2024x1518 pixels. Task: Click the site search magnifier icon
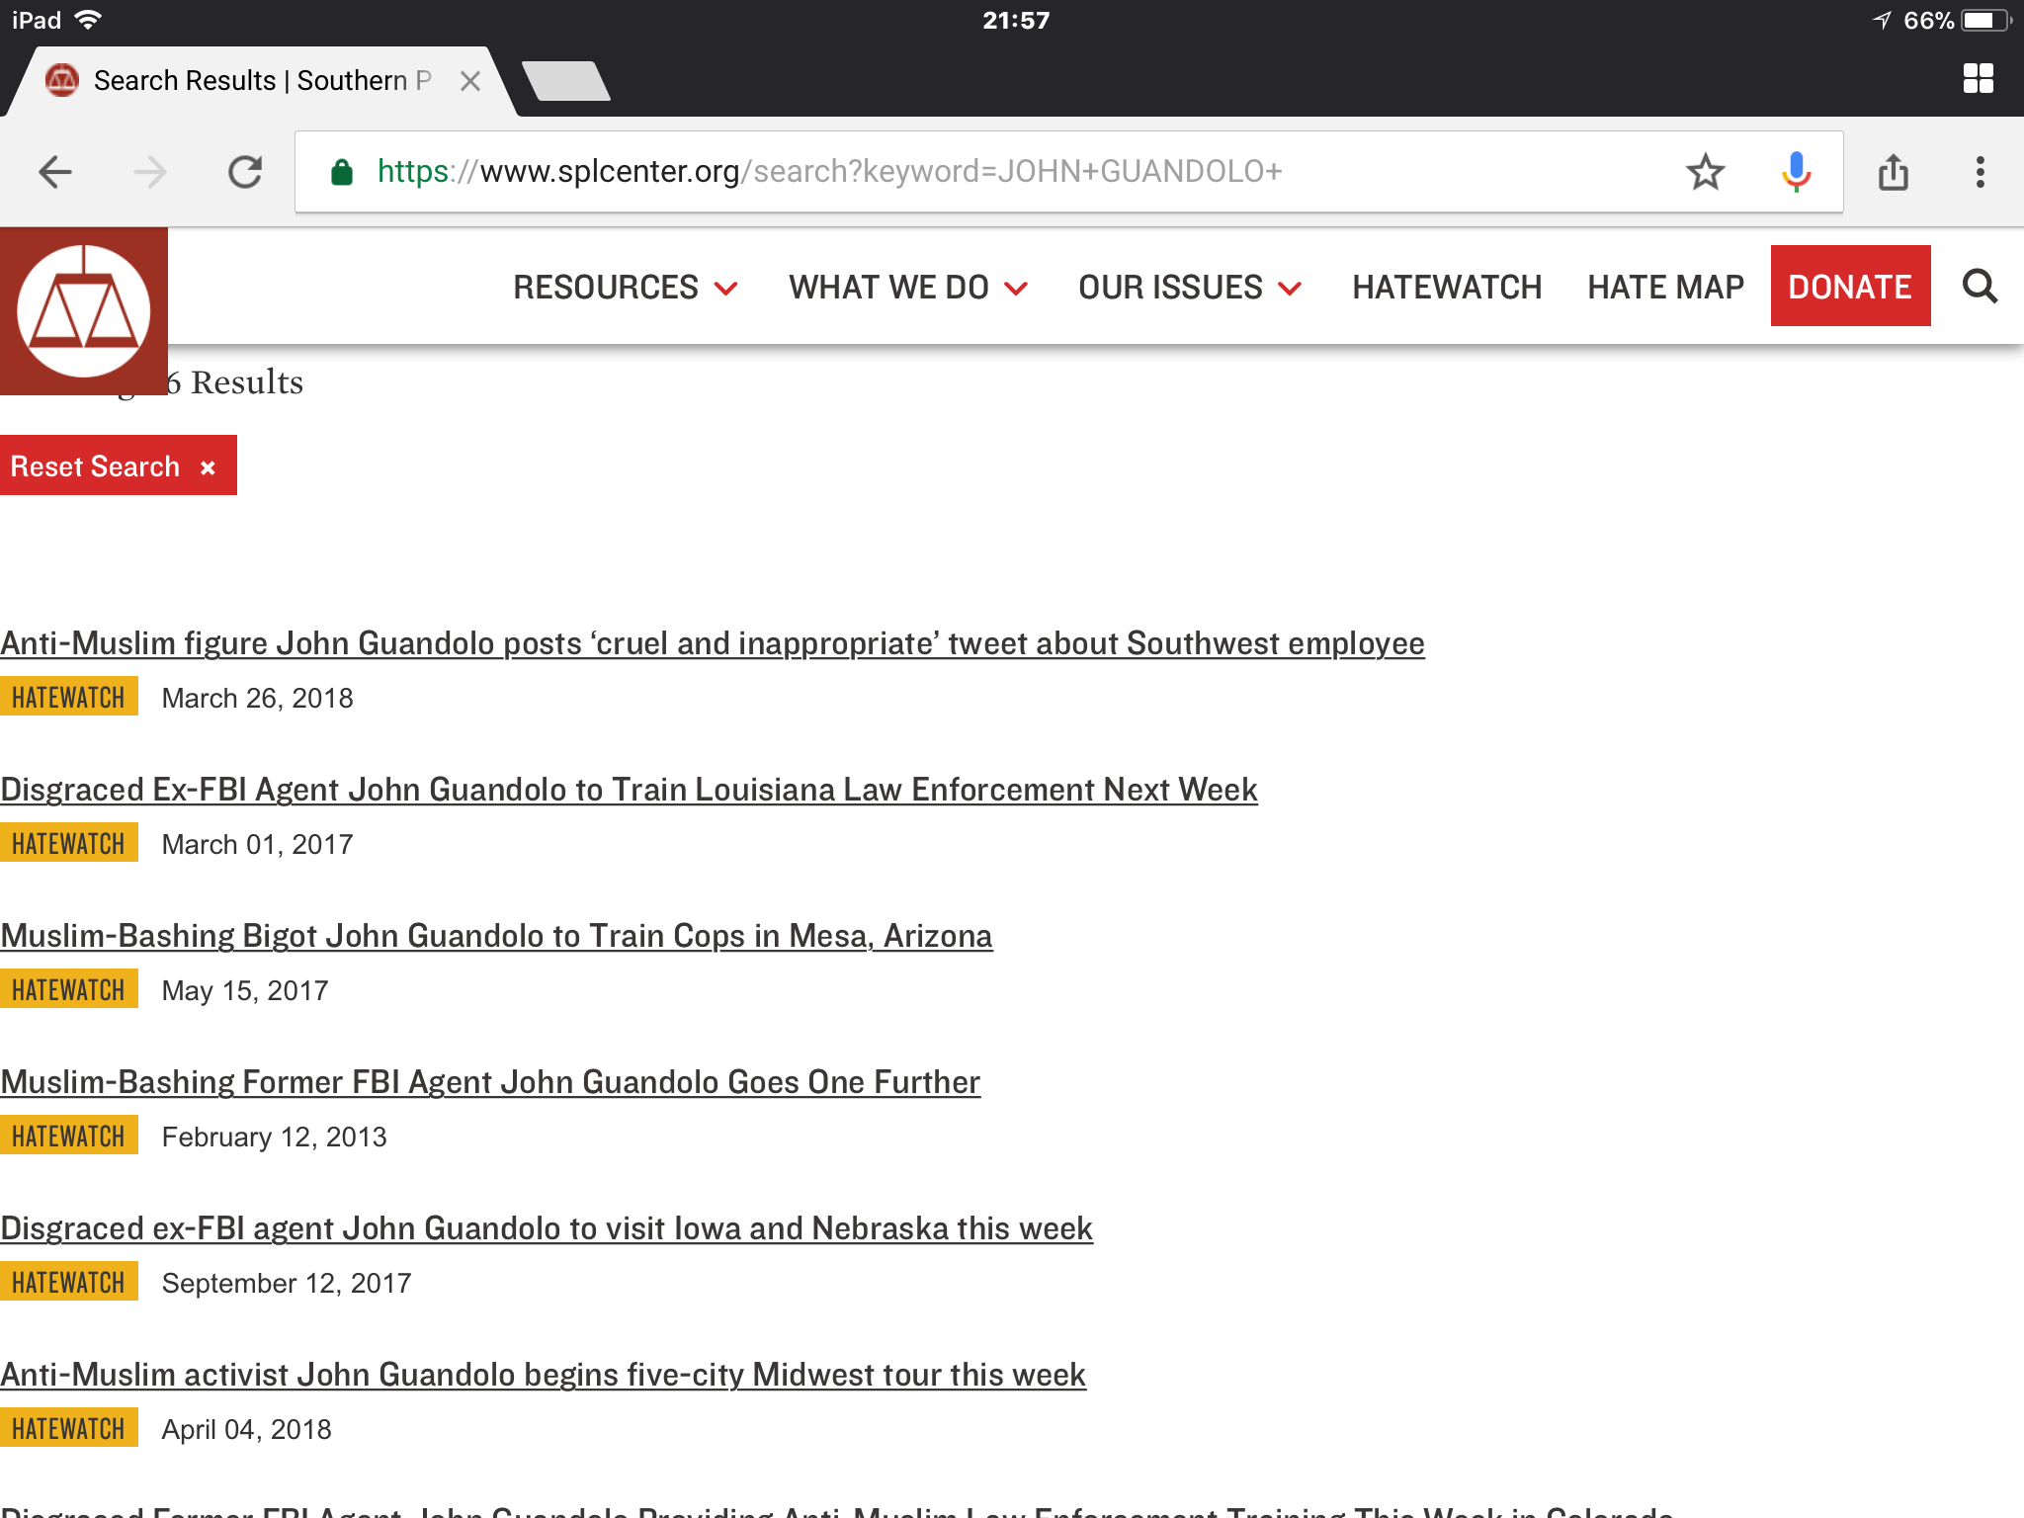[1980, 287]
